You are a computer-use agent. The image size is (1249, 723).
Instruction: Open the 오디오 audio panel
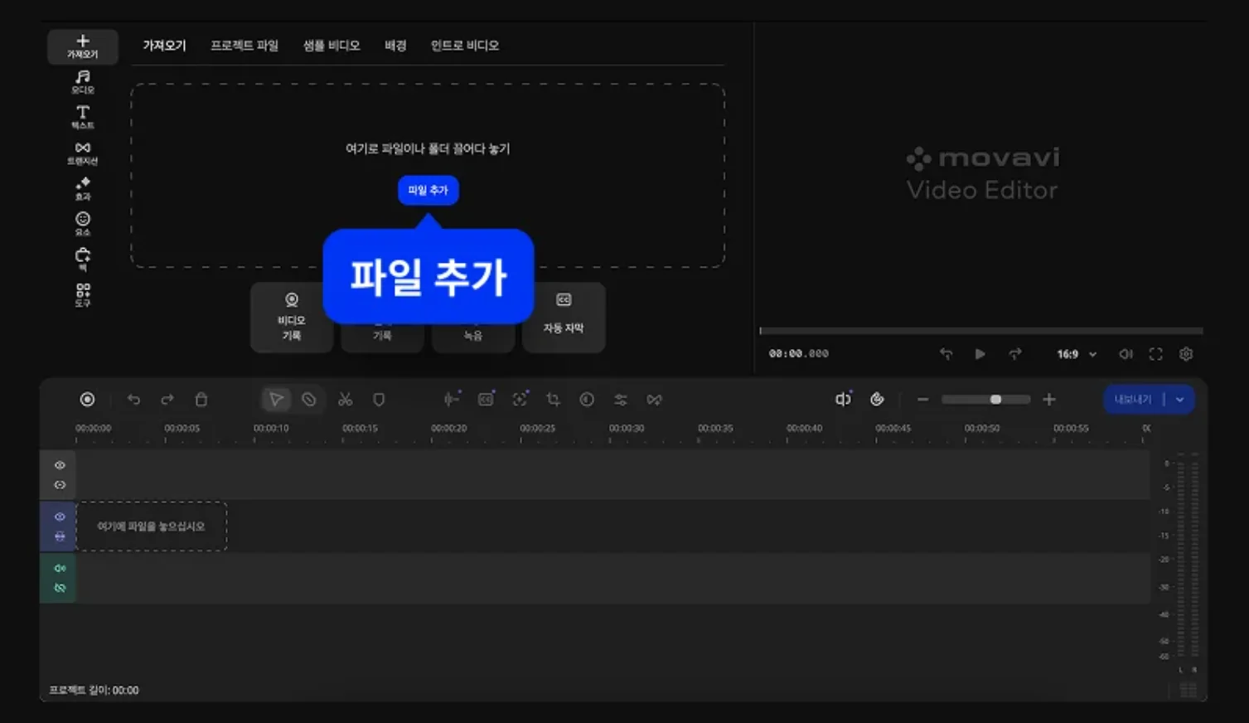pos(83,82)
